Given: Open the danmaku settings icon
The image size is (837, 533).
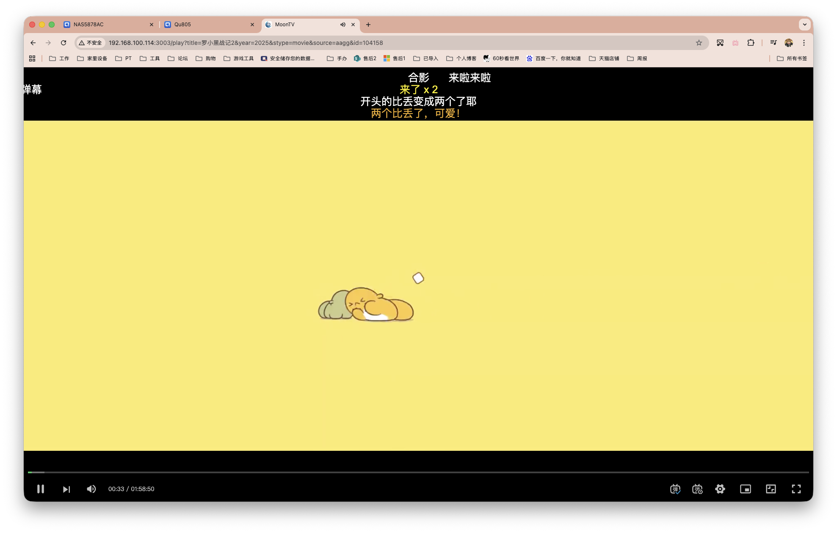Looking at the screenshot, I should (698, 489).
